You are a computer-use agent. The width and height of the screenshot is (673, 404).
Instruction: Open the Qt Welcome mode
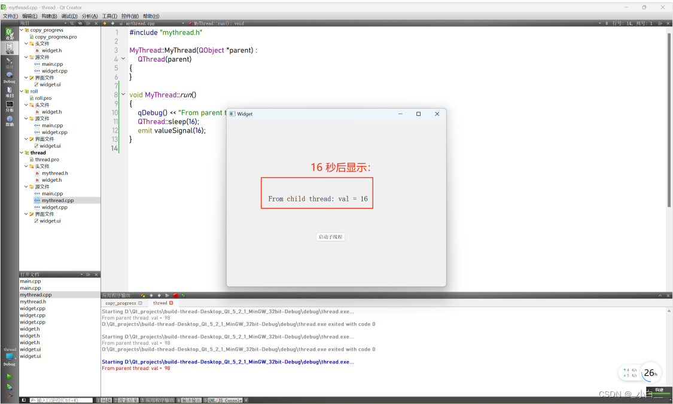[9, 33]
